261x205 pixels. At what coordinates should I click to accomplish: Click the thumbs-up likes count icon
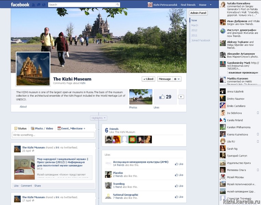click(162, 97)
